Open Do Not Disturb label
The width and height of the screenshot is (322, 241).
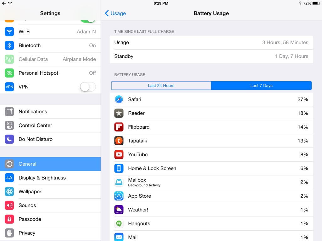coord(36,139)
